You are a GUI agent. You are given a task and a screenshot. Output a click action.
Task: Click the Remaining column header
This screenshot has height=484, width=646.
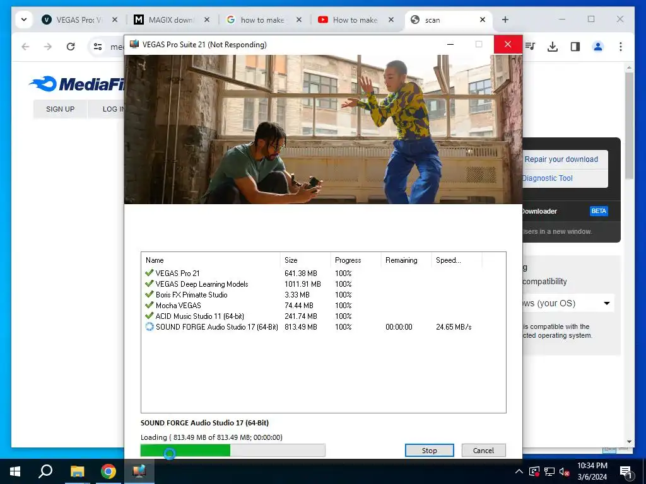coord(406,260)
